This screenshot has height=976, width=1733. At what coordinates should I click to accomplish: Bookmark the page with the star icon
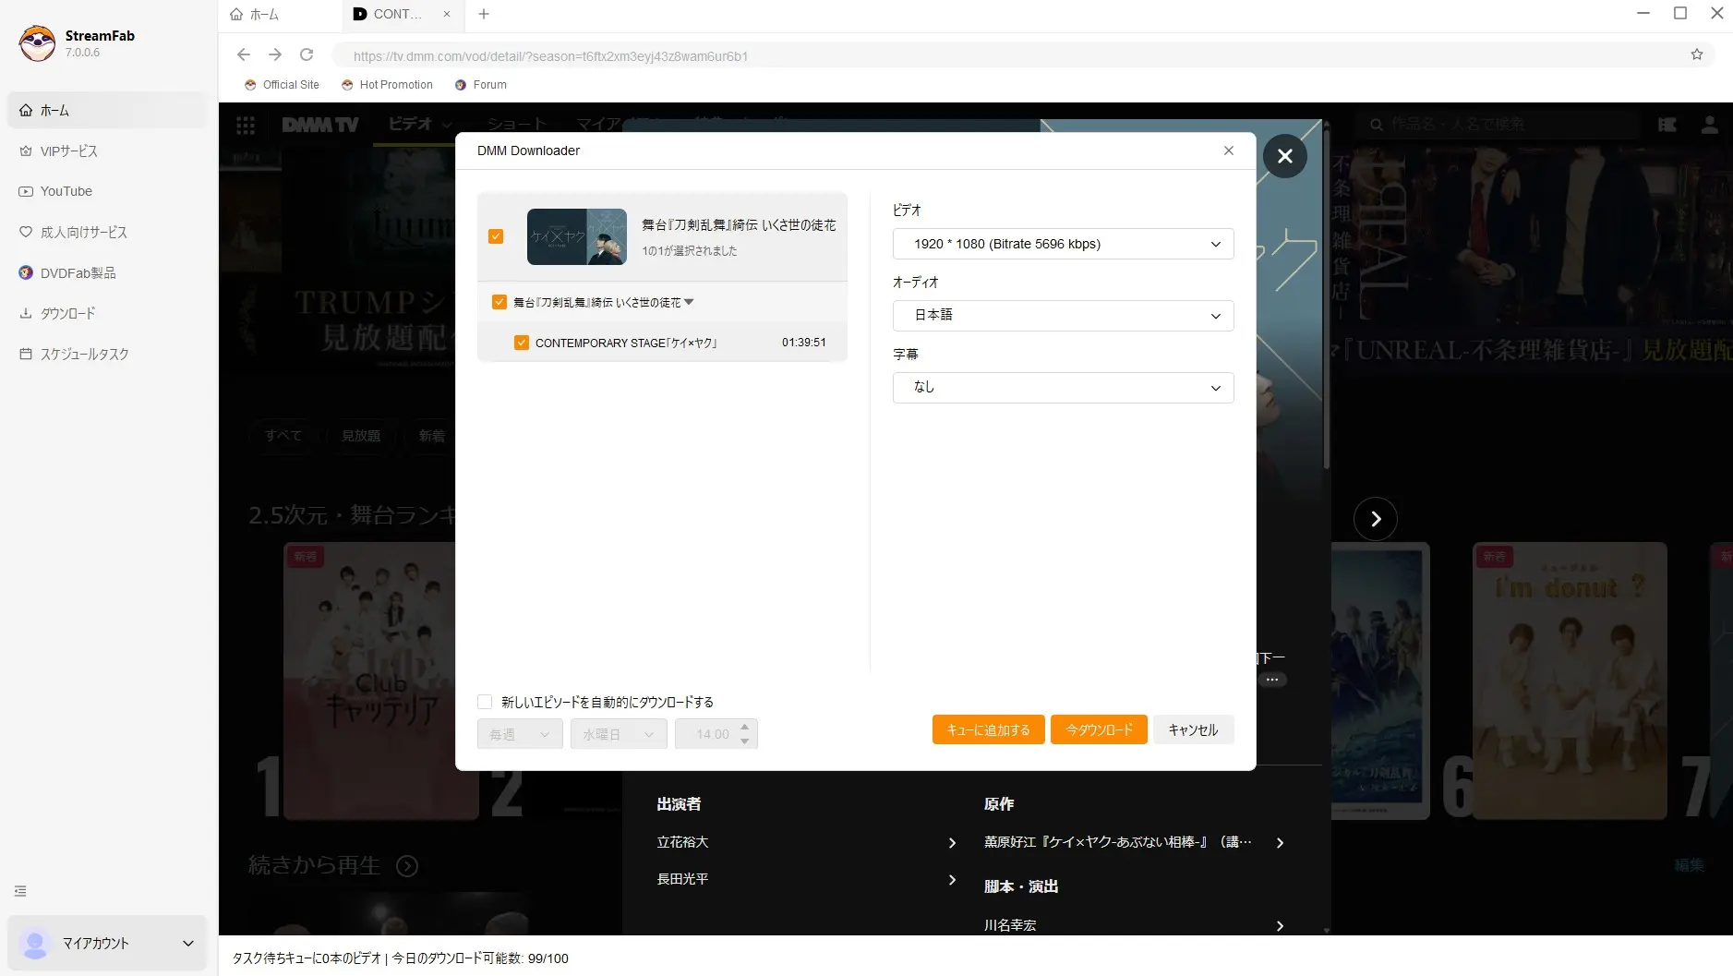coord(1697,54)
